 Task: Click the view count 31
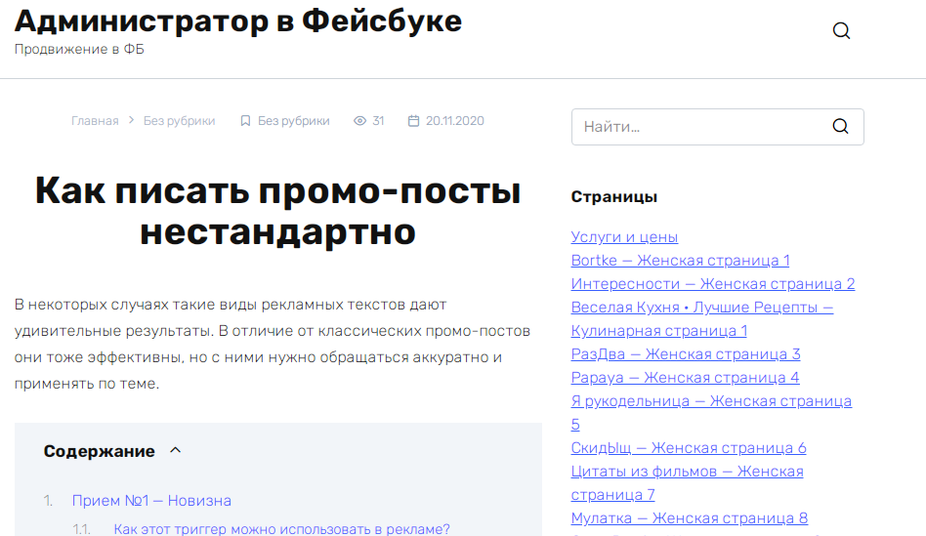click(x=379, y=121)
